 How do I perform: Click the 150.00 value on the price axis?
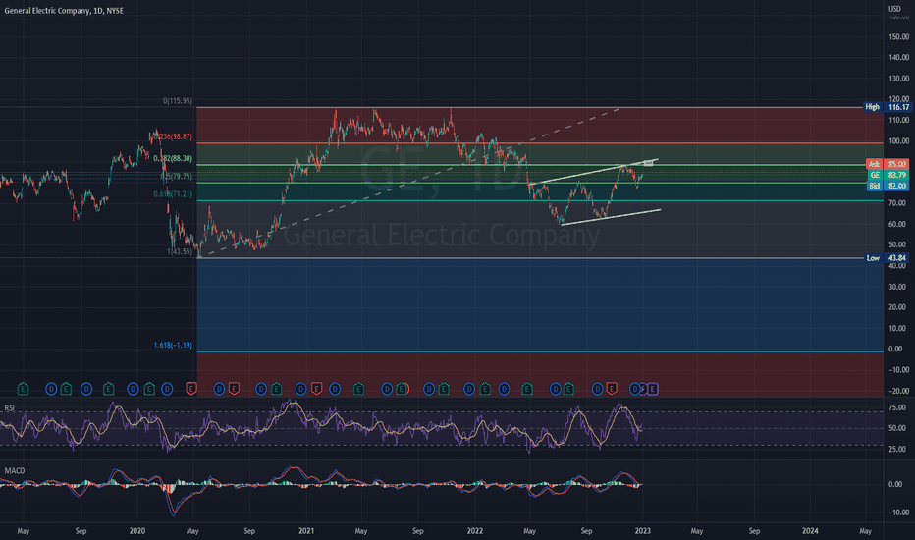point(898,36)
